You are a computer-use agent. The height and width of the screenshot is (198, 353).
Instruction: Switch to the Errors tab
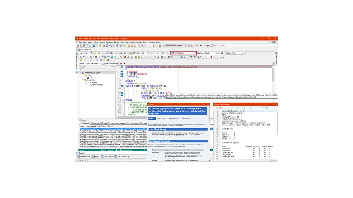click(x=82, y=126)
